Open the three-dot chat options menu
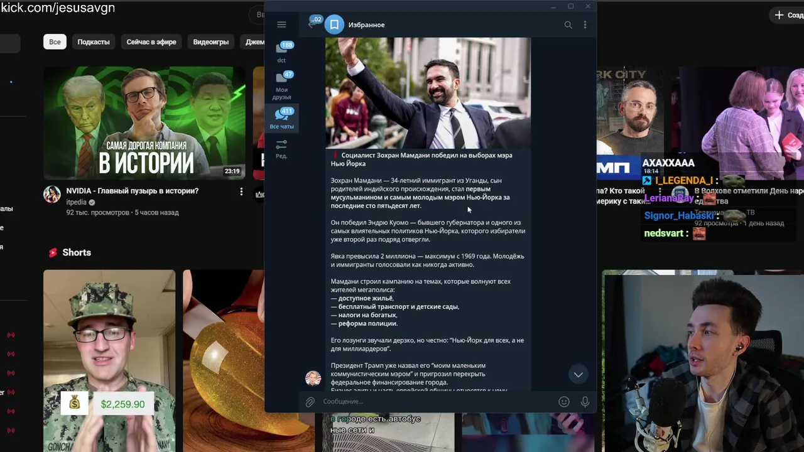 (585, 24)
